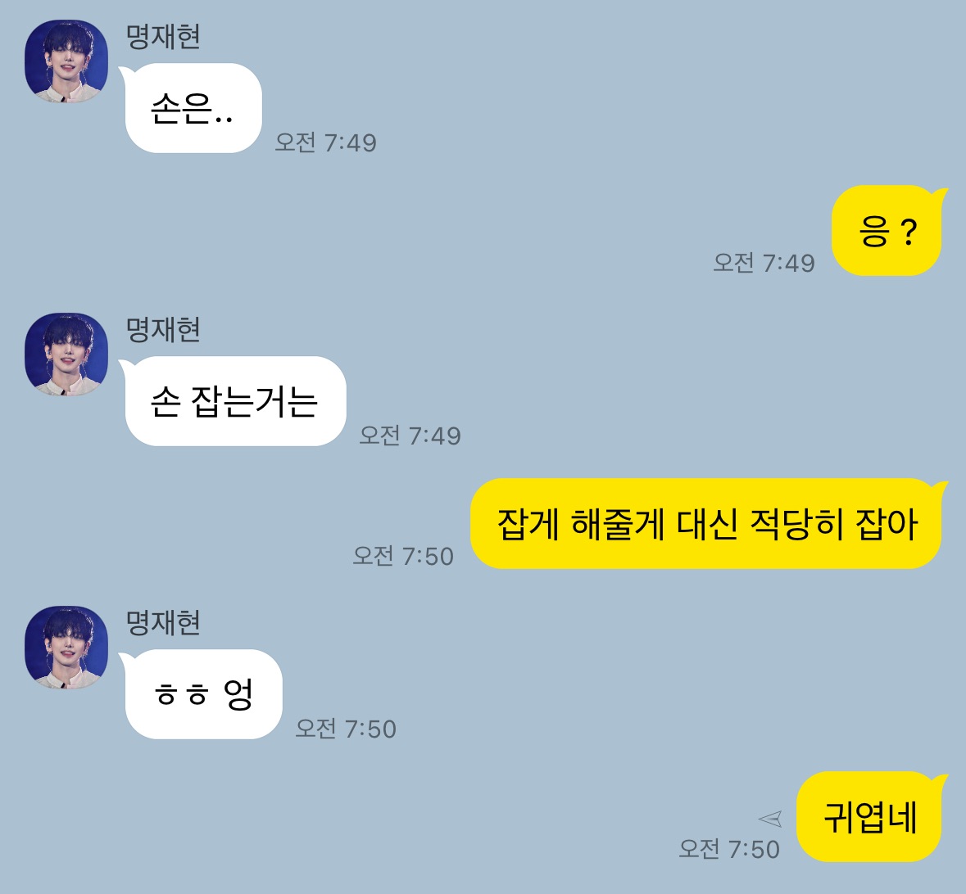Select the ㅎㅎ 엉 message bubble
Image resolution: width=966 pixels, height=894 pixels.
click(x=202, y=694)
